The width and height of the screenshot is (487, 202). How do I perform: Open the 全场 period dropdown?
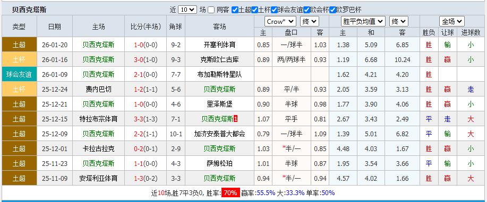452,21
